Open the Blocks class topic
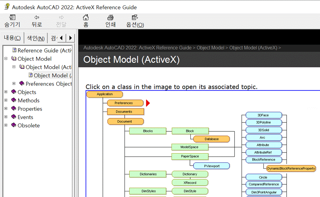This screenshot has width=320, height=197. click(x=148, y=131)
